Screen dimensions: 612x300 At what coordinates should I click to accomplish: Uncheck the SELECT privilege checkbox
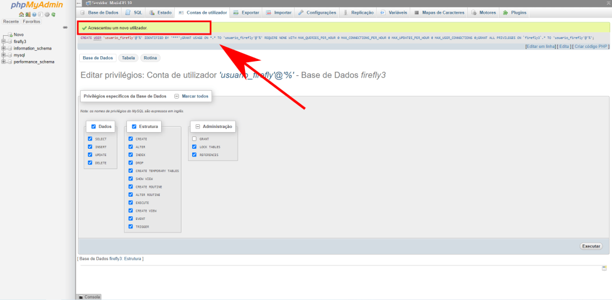pyautogui.click(x=90, y=139)
